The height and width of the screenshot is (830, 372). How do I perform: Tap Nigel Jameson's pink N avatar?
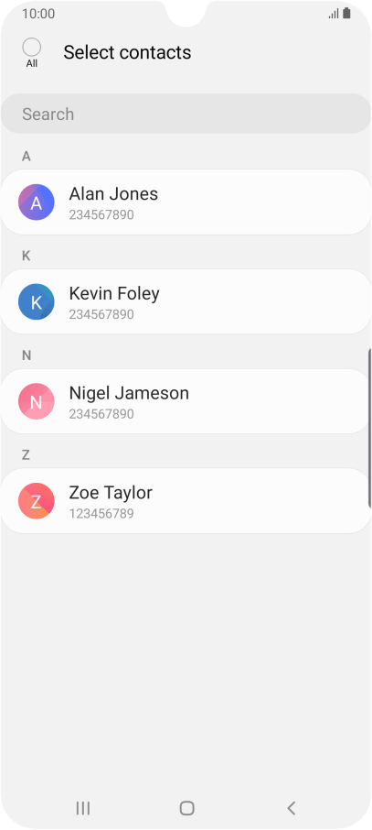pos(37,401)
